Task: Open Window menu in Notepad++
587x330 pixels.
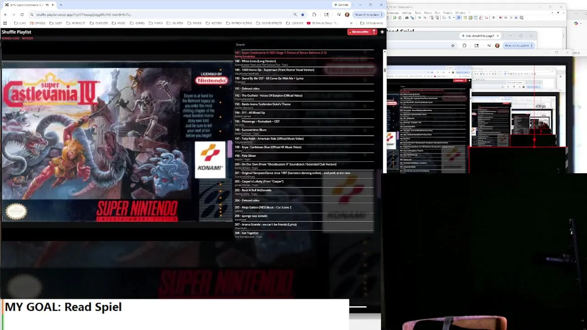Action: click(x=460, y=13)
